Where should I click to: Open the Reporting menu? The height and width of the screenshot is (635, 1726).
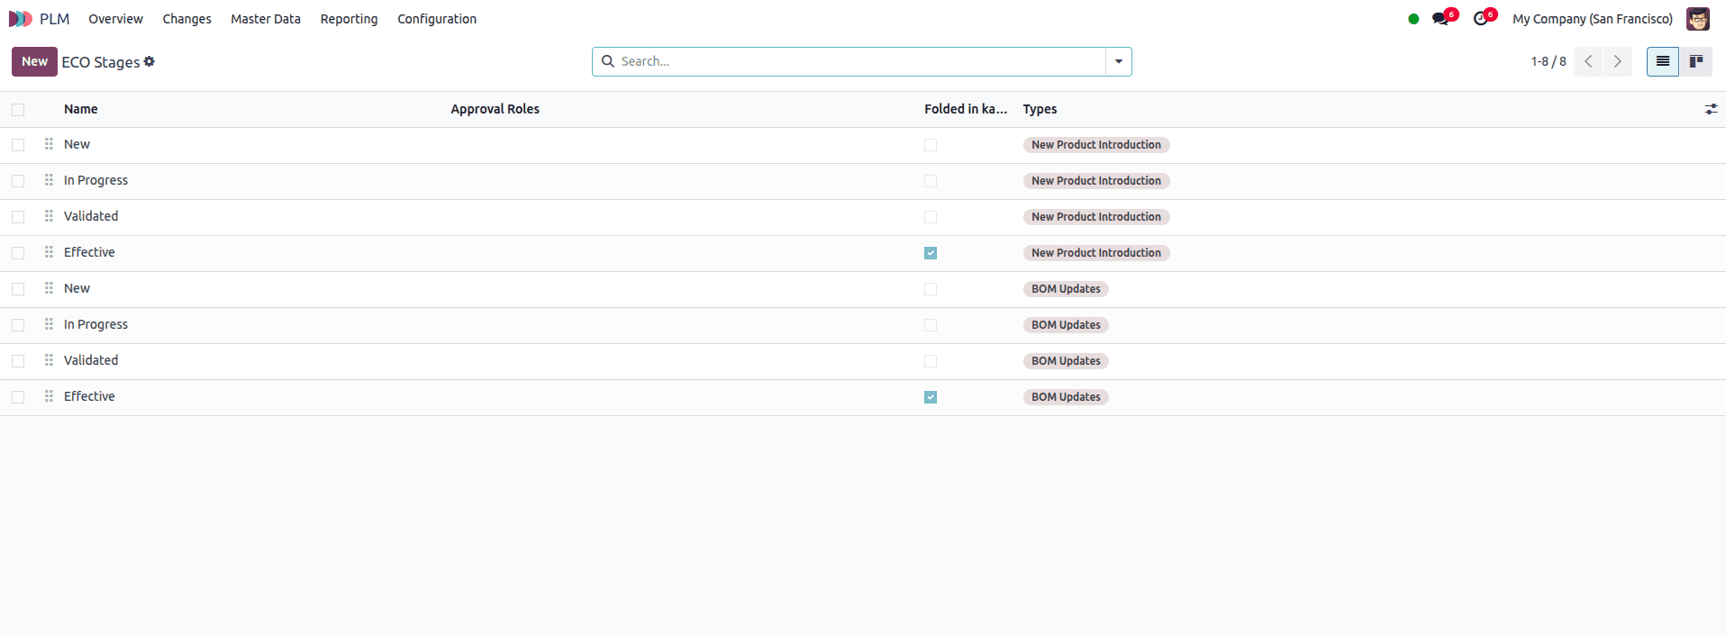tap(349, 19)
